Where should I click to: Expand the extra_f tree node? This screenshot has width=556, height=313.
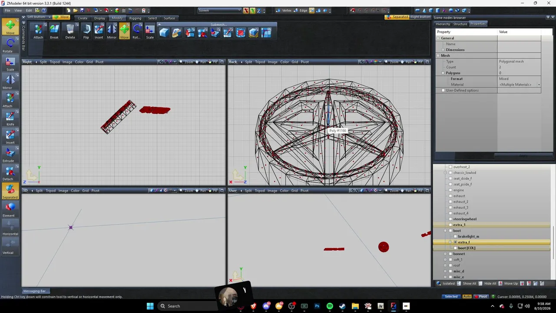pyautogui.click(x=450, y=242)
